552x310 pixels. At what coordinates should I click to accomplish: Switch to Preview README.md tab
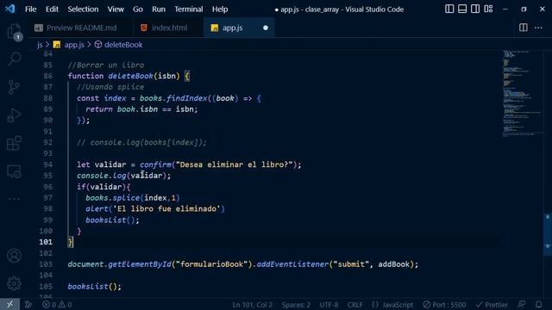point(80,28)
